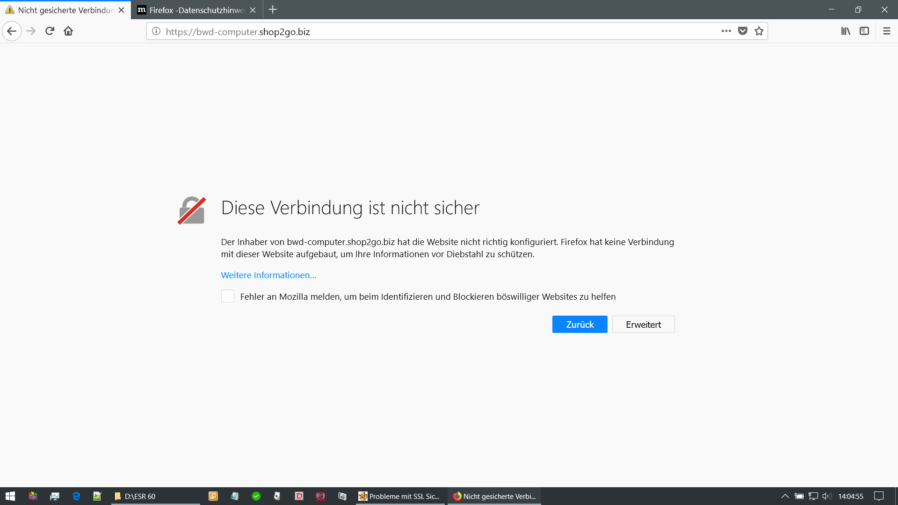Switch to Firefox Datenschutzhinweis tab
This screenshot has width=898, height=505.
pos(196,10)
